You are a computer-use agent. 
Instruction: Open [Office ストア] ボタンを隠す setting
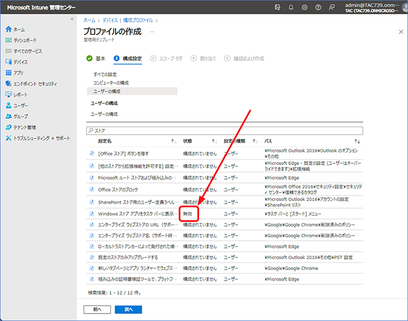124,154
